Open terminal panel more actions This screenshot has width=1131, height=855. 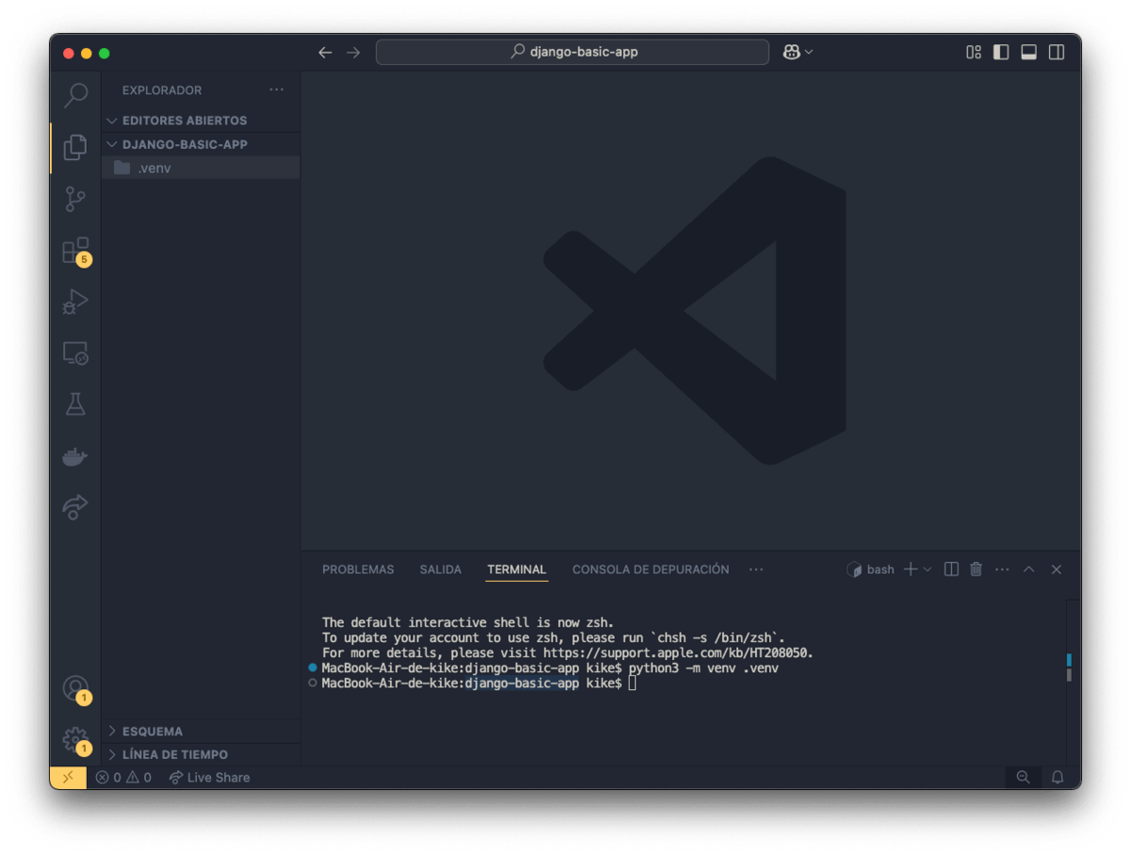[x=1002, y=569]
